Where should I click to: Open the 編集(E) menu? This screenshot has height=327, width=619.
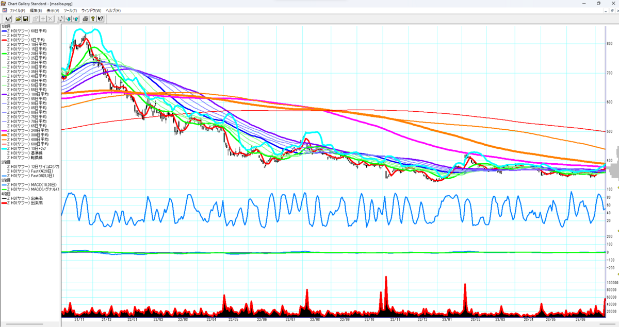coord(36,10)
